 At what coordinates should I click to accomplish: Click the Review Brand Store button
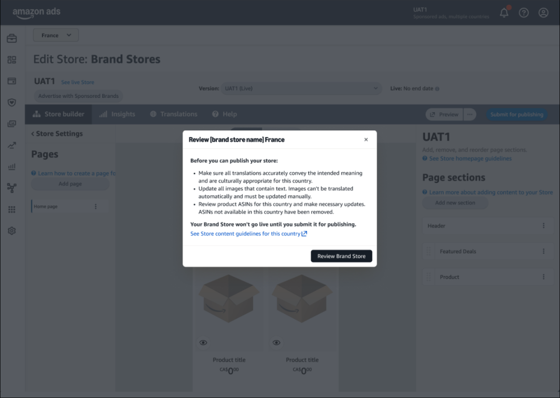coord(341,256)
